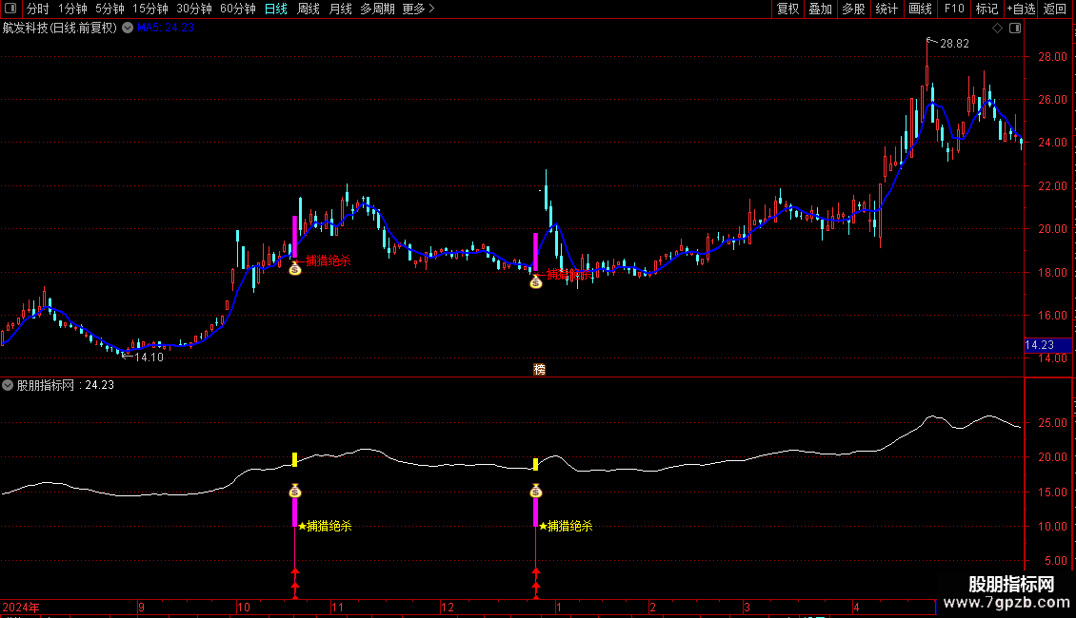This screenshot has height=618, width=1076.
Task: Switch to the 周线 weekly period tab
Action: (309, 10)
